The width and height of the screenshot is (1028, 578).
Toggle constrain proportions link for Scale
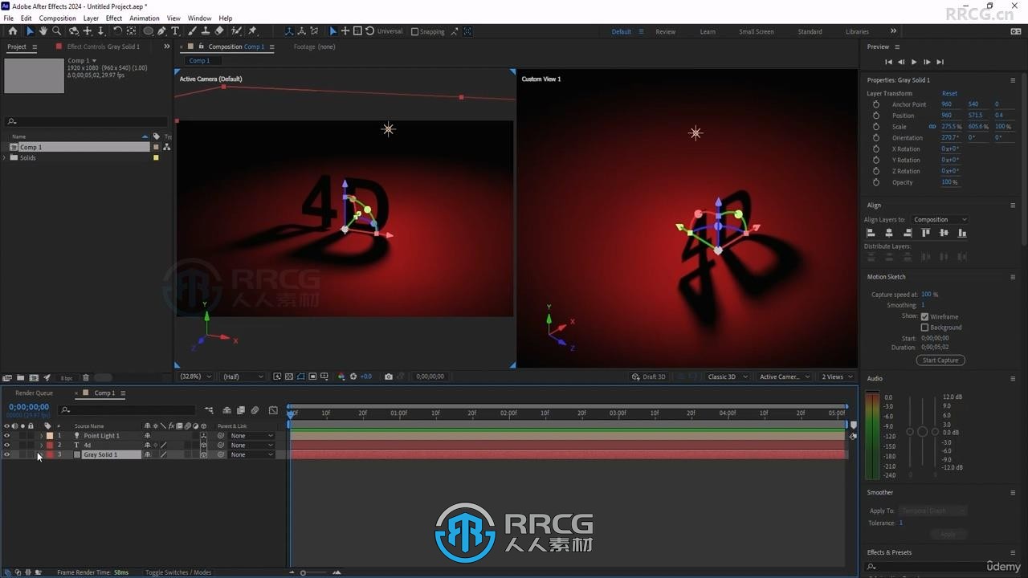click(x=932, y=127)
